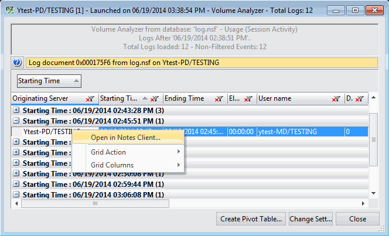Select the ytest-MD/TESTING user name cell
This screenshot has height=236, width=389.
299,132
